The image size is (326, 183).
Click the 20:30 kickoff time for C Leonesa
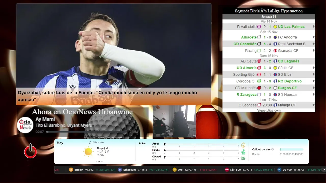point(267,105)
